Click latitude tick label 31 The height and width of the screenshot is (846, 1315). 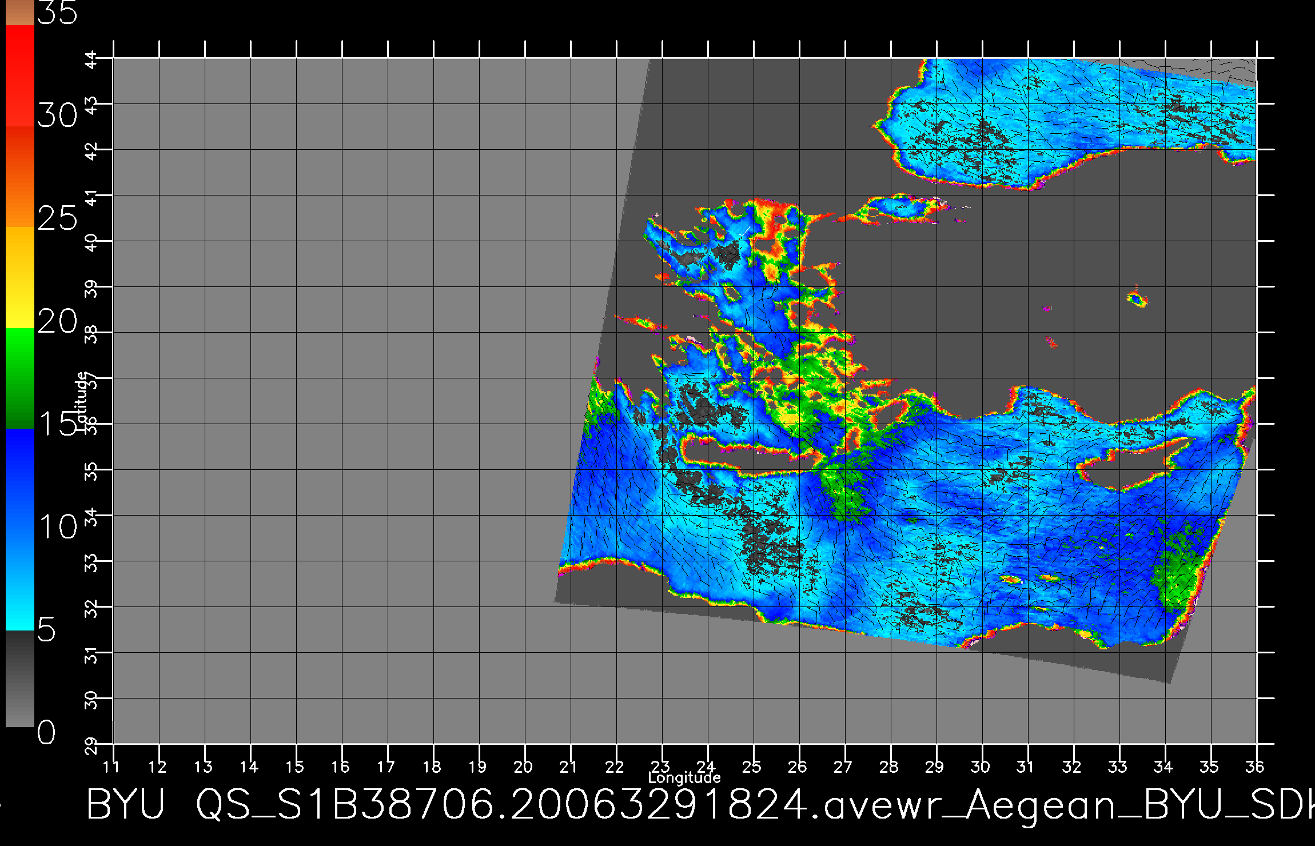pos(92,656)
